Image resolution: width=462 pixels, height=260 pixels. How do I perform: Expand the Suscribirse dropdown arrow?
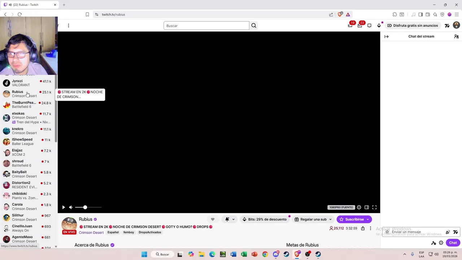368,219
